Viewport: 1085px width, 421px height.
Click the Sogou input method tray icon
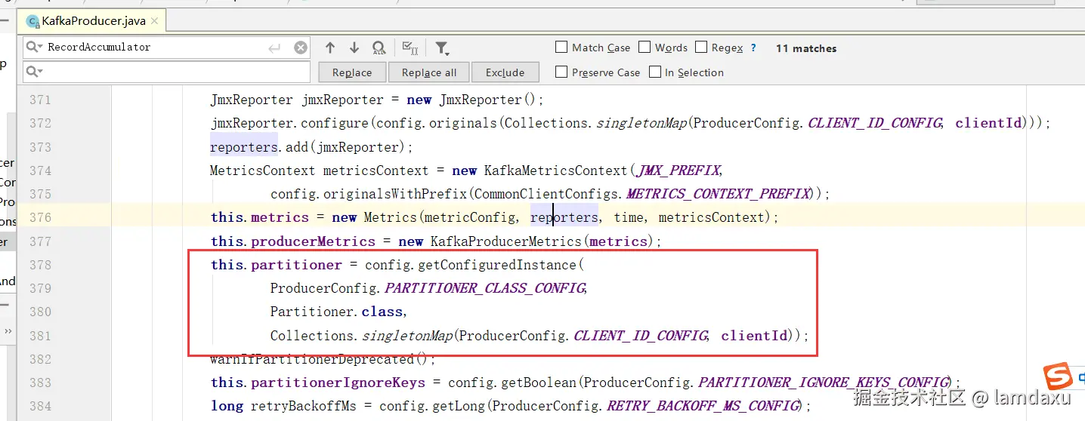coord(1058,376)
